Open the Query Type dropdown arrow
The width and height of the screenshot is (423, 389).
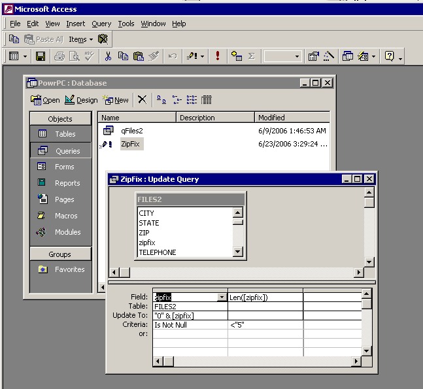(202, 56)
